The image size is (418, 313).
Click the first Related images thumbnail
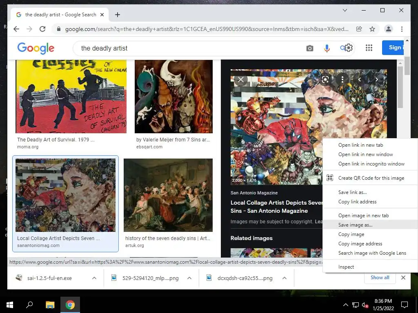point(269,253)
